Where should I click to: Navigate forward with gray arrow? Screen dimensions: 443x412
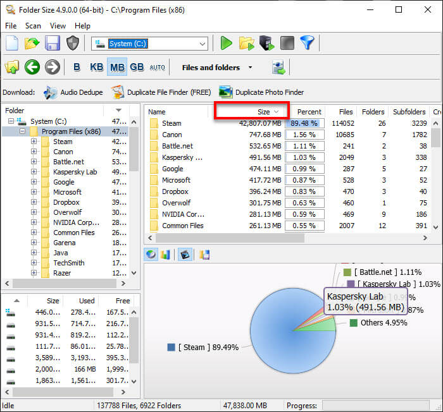[53, 67]
